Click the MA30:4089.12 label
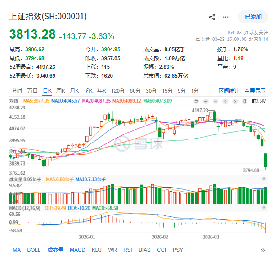This screenshot has width=274, height=260. coord(127,101)
